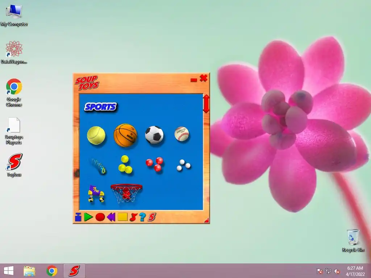Pick the blue sneaker toy
This screenshot has width=371, height=278.
[x=98, y=166]
